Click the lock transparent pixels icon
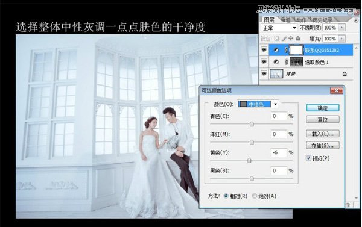 coord(276,39)
